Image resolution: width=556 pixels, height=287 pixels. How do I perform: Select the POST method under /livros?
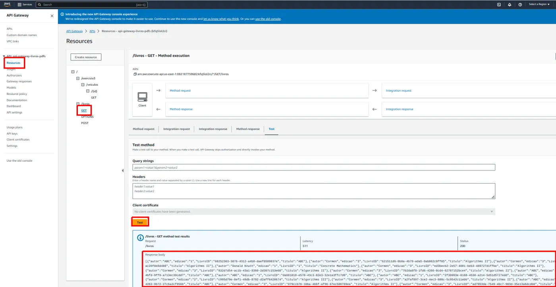85,123
